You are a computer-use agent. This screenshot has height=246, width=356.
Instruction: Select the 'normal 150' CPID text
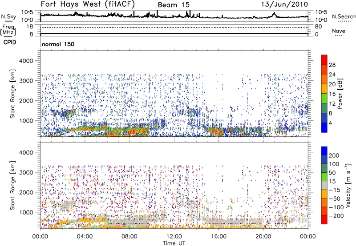point(58,44)
